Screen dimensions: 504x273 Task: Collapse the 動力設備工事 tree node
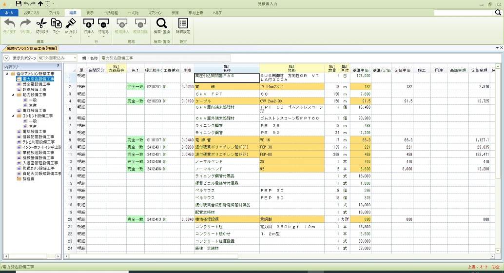tap(13, 95)
